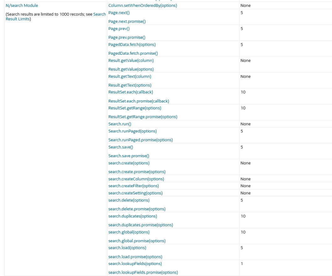Open search.lookupFields(options) link
Viewport: 332px width, 276px height.
click(x=135, y=264)
